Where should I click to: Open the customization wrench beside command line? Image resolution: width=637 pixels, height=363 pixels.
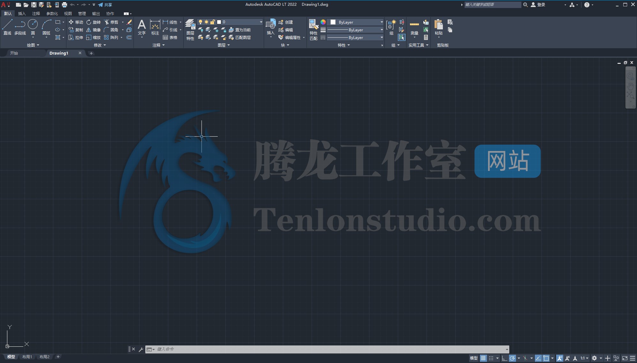141,349
